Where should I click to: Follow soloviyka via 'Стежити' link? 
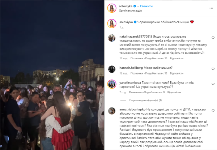(x=146, y=6)
